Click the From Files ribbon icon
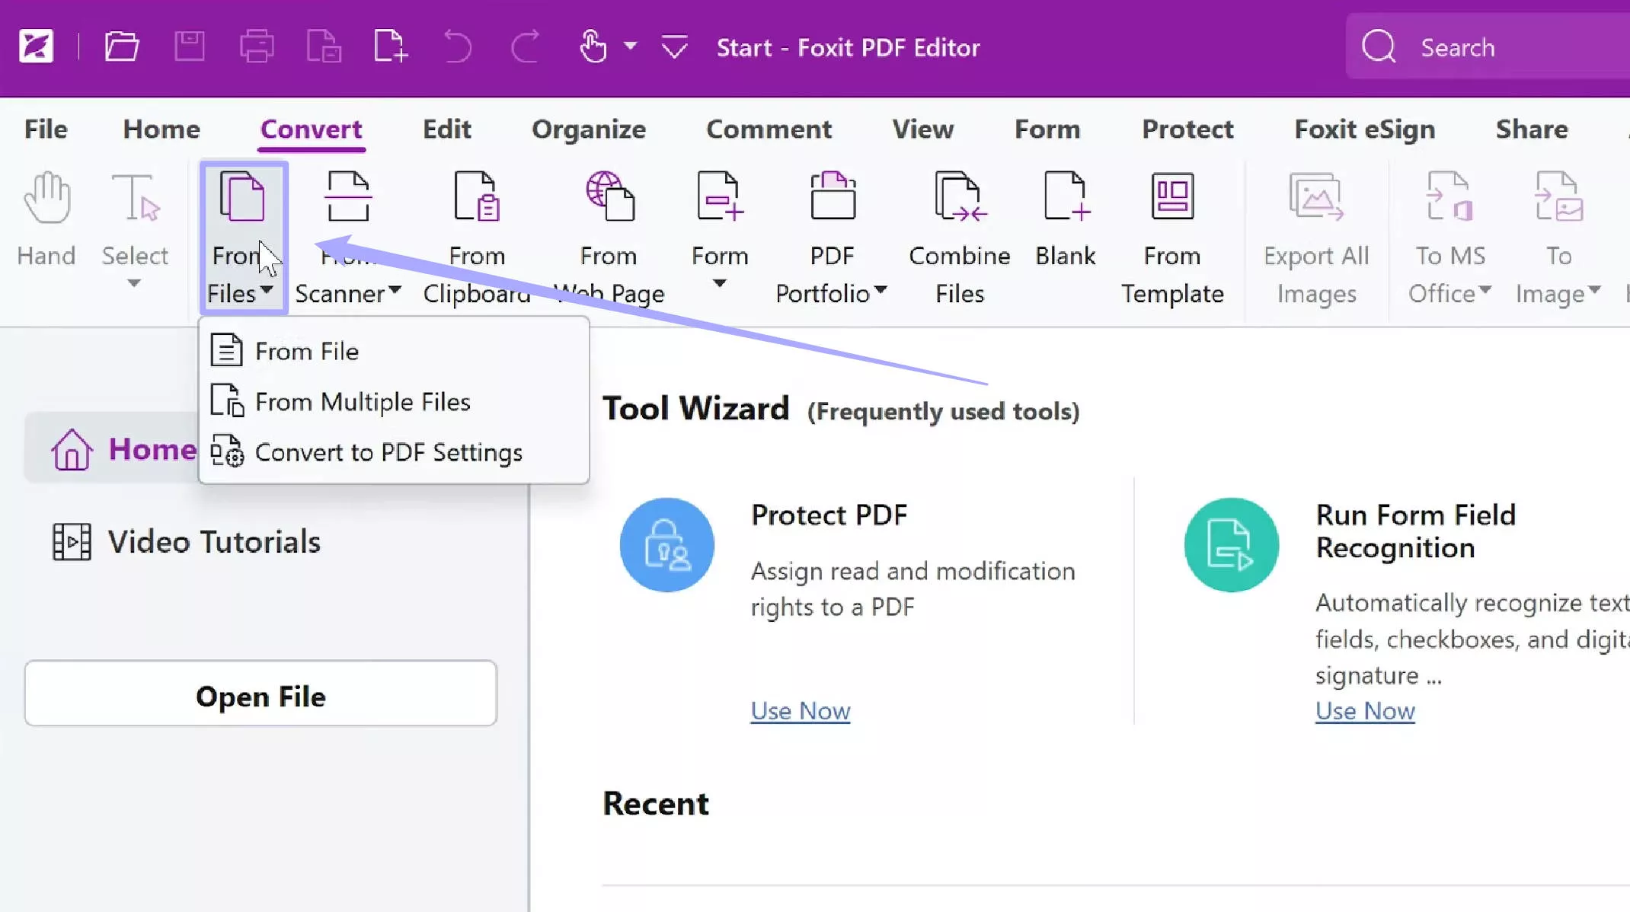The image size is (1630, 912). point(243,196)
